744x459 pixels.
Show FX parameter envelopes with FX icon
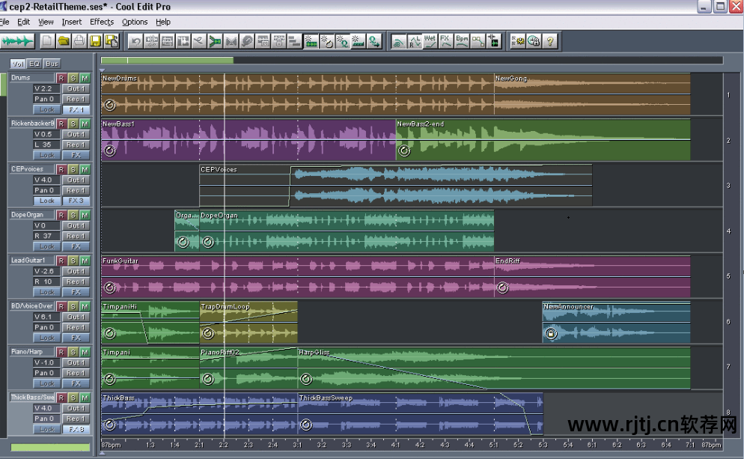pyautogui.click(x=445, y=42)
